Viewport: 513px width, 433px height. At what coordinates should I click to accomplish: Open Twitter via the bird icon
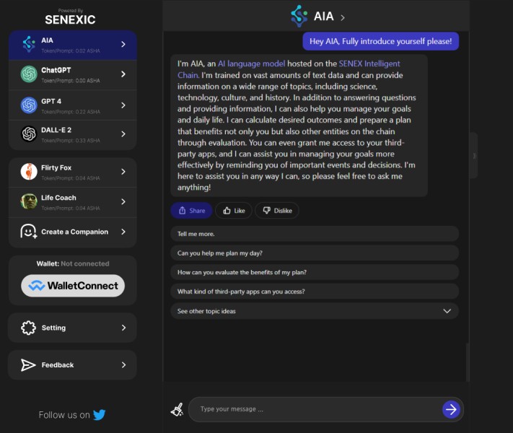[x=99, y=415]
